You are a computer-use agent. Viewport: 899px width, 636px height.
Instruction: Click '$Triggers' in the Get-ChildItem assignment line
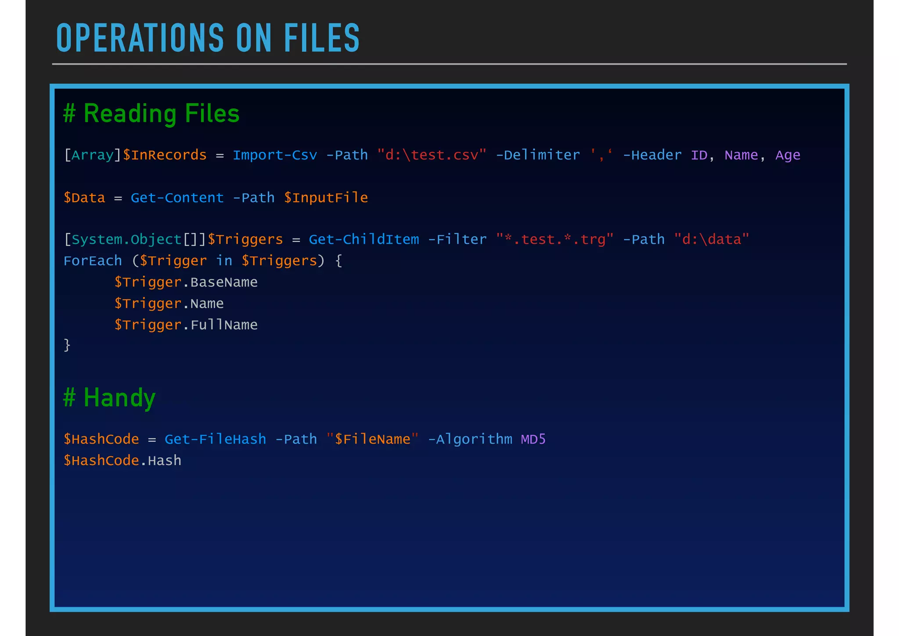(x=245, y=240)
